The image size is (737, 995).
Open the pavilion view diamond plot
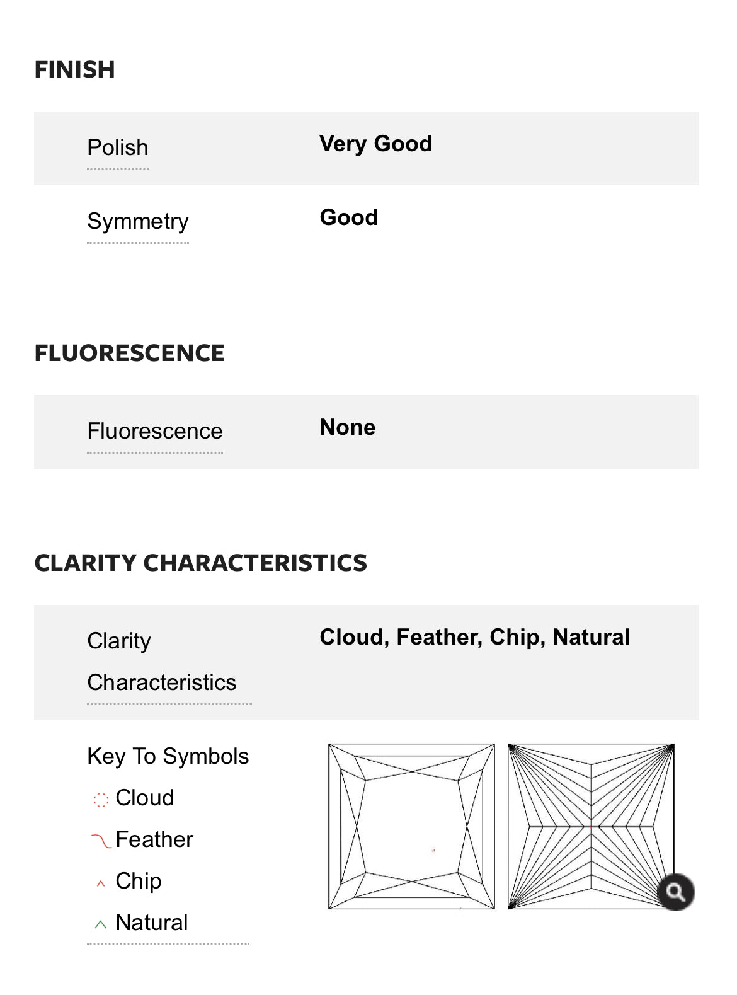[591, 826]
